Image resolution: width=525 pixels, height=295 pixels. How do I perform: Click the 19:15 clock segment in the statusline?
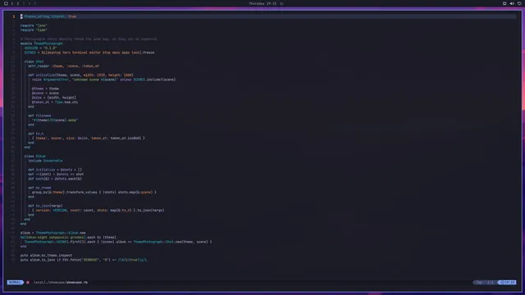(507, 282)
